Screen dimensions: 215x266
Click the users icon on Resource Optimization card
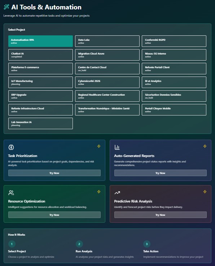coord(11,193)
